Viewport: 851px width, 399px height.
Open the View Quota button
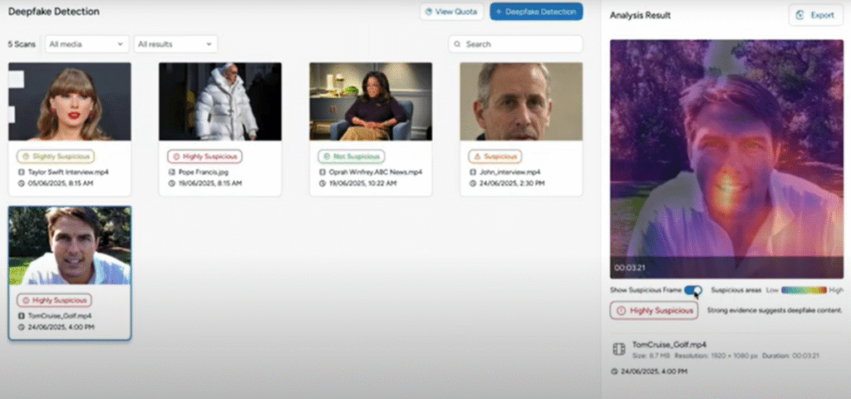[451, 12]
